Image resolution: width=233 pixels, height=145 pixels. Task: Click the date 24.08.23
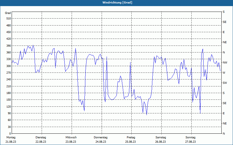coord(101,142)
